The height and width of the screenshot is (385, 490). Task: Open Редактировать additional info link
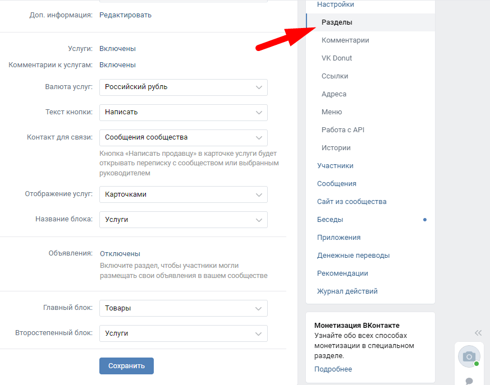coord(125,15)
